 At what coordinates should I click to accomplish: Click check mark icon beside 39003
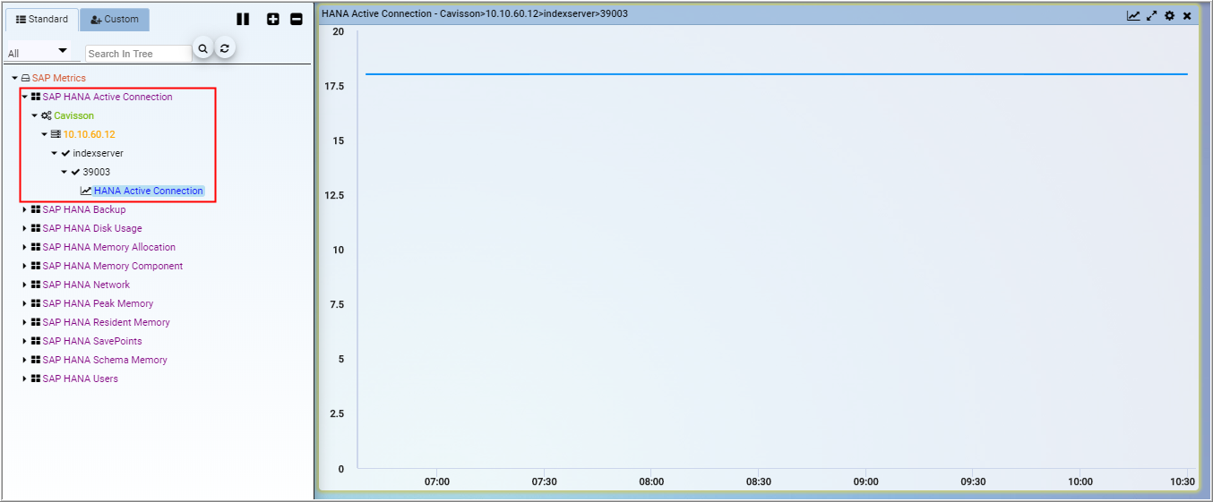tap(75, 172)
